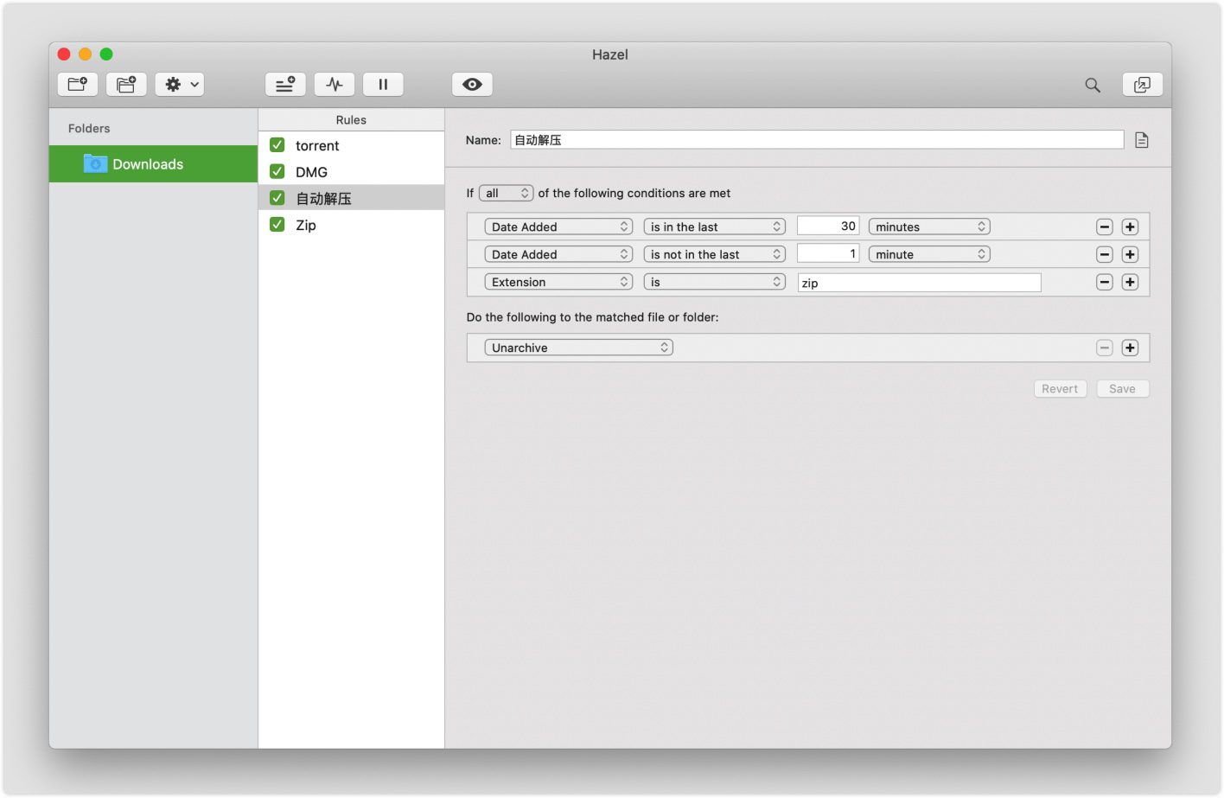Click the folder group toolbar icon

coord(126,84)
